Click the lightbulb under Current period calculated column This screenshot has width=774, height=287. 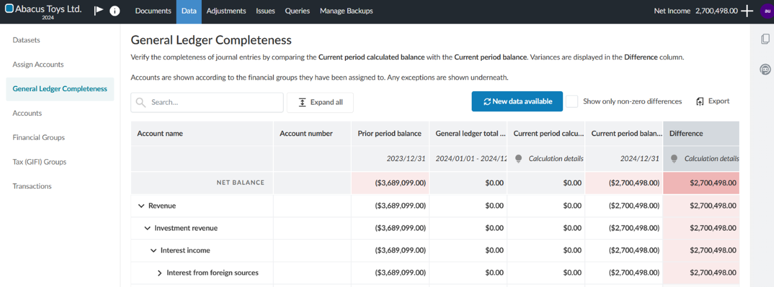coord(518,159)
